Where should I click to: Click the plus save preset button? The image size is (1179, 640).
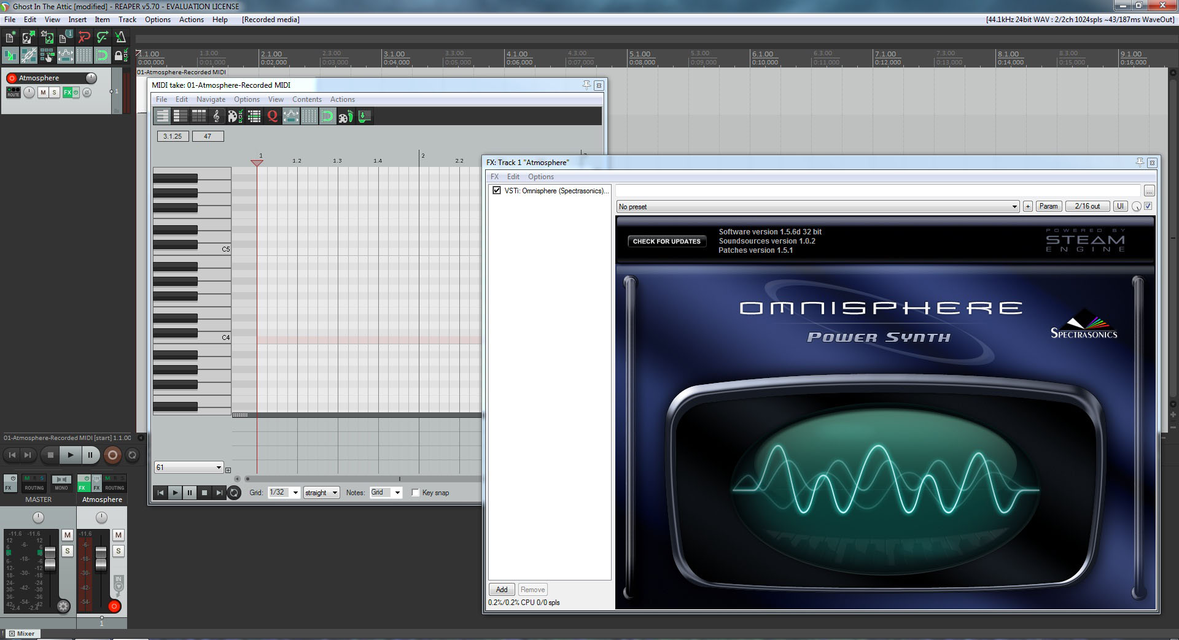pos(1028,207)
